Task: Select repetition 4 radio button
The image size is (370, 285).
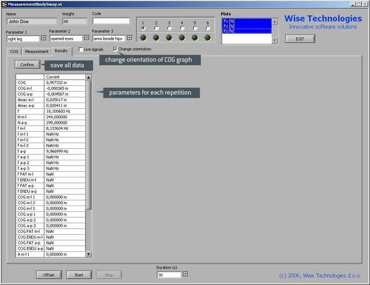Action: (x=182, y=28)
